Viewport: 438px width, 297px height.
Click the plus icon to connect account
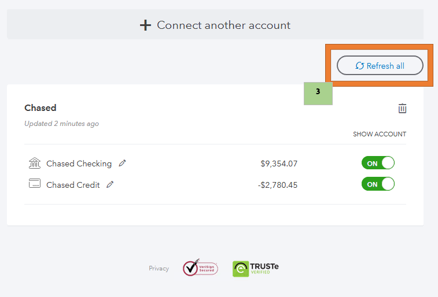[x=146, y=25]
